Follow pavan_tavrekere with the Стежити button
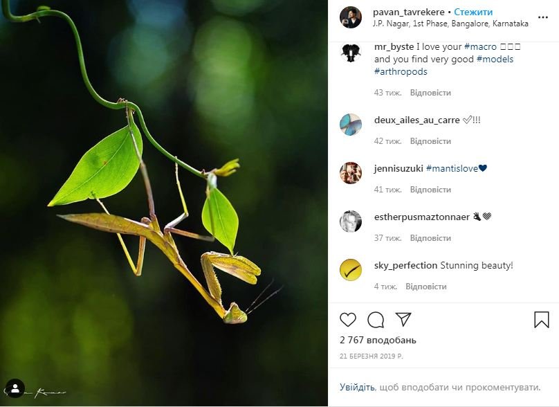 [x=473, y=12]
